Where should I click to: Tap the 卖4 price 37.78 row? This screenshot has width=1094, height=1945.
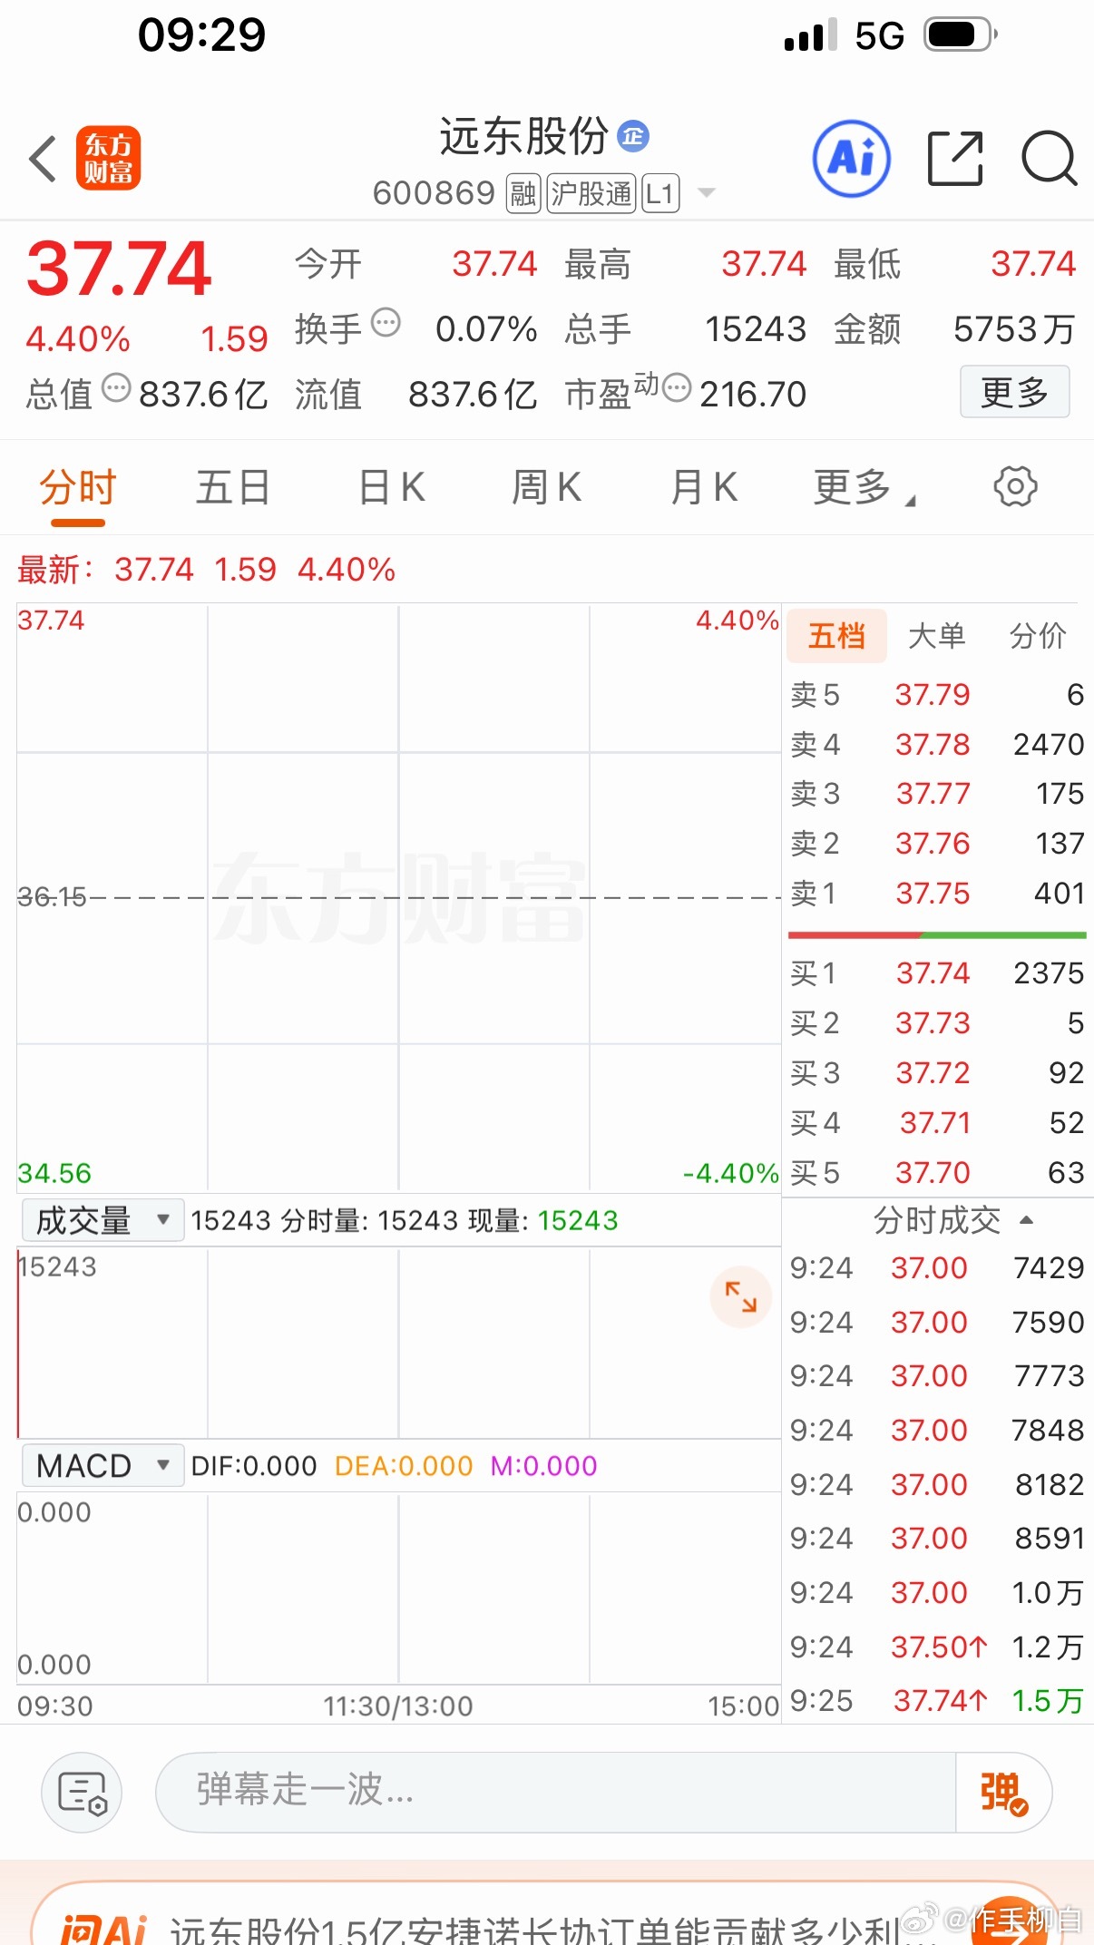(x=937, y=745)
